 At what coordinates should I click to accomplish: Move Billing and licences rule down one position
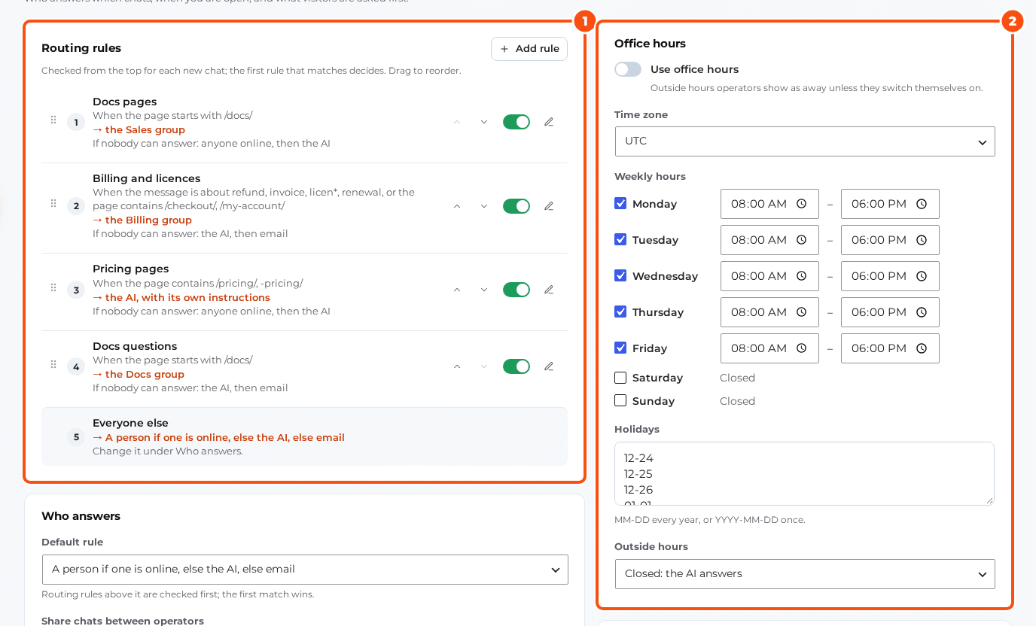click(484, 206)
